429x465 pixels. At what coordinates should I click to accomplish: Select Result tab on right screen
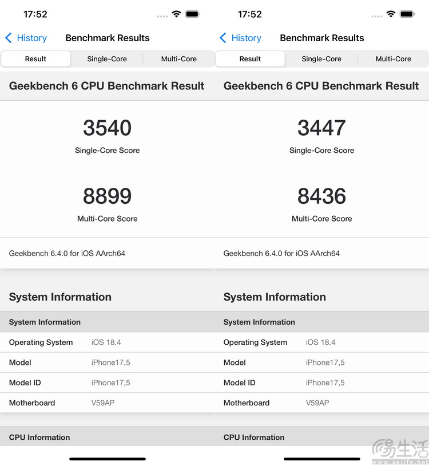click(250, 59)
